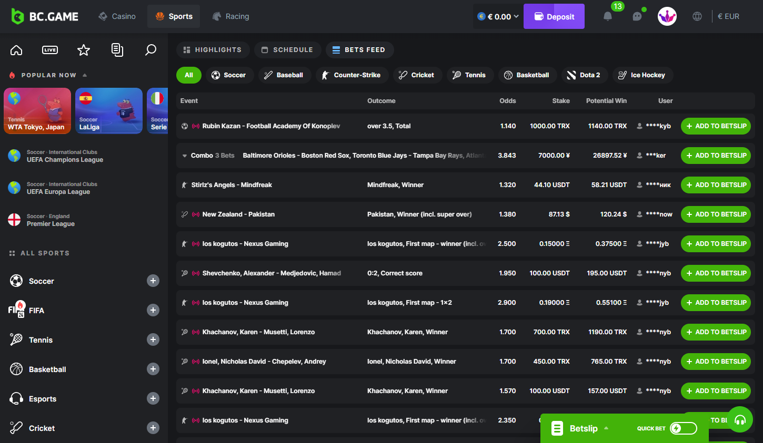Filter feed by Soccer

tap(229, 75)
